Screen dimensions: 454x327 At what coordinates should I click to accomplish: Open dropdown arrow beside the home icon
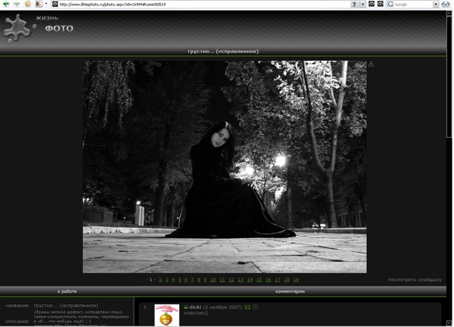coord(46,4)
